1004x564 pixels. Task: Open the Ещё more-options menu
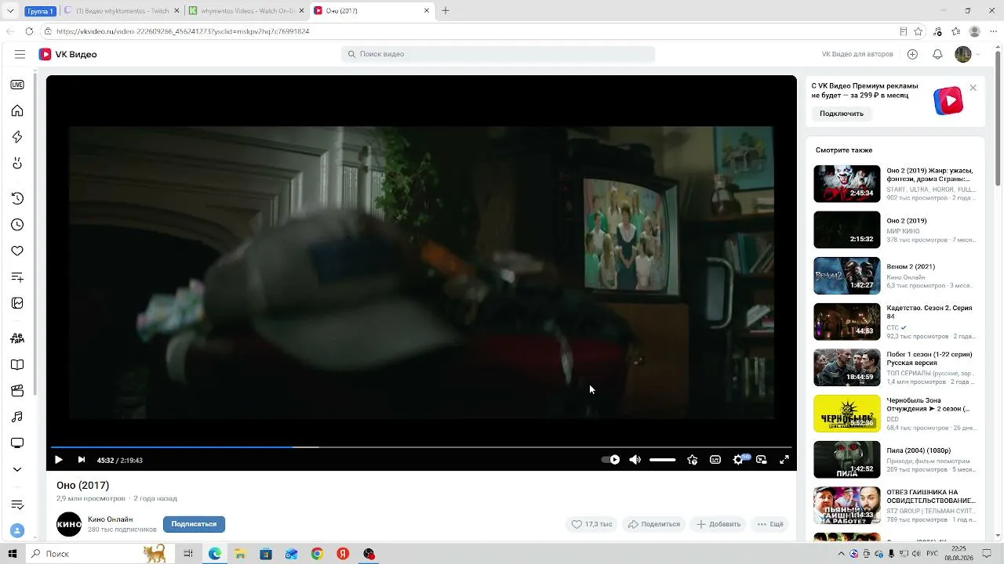[x=769, y=524]
